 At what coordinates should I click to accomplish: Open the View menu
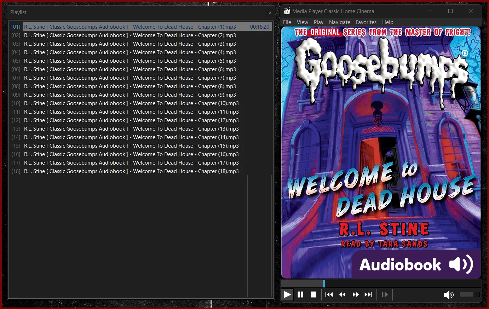click(303, 22)
